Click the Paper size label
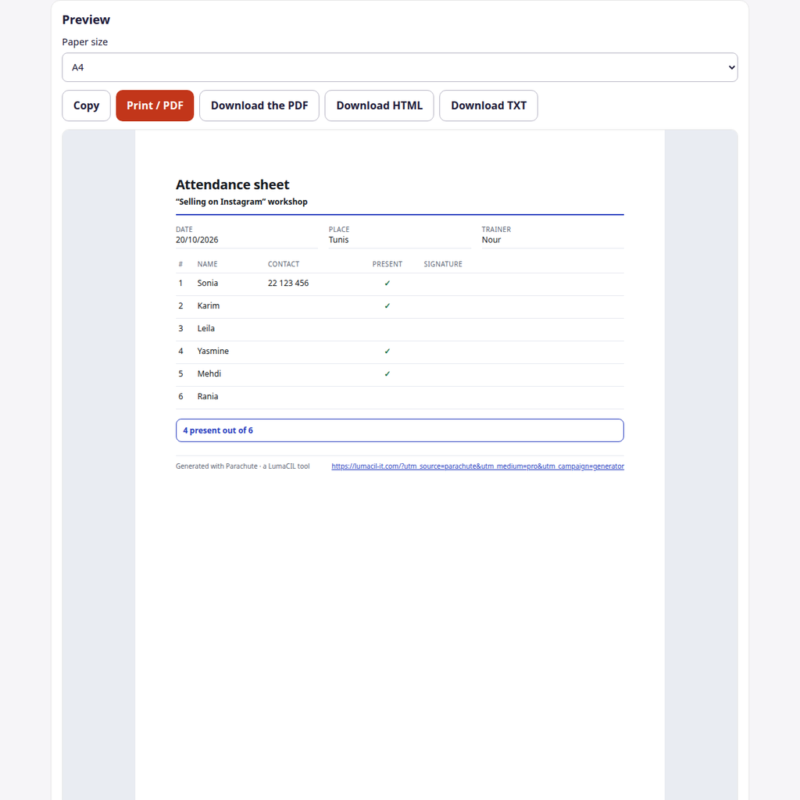This screenshot has width=800, height=800. (84, 42)
